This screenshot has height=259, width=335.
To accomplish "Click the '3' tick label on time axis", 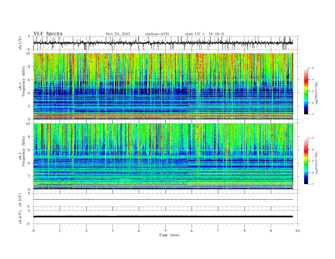I will 113,231.
